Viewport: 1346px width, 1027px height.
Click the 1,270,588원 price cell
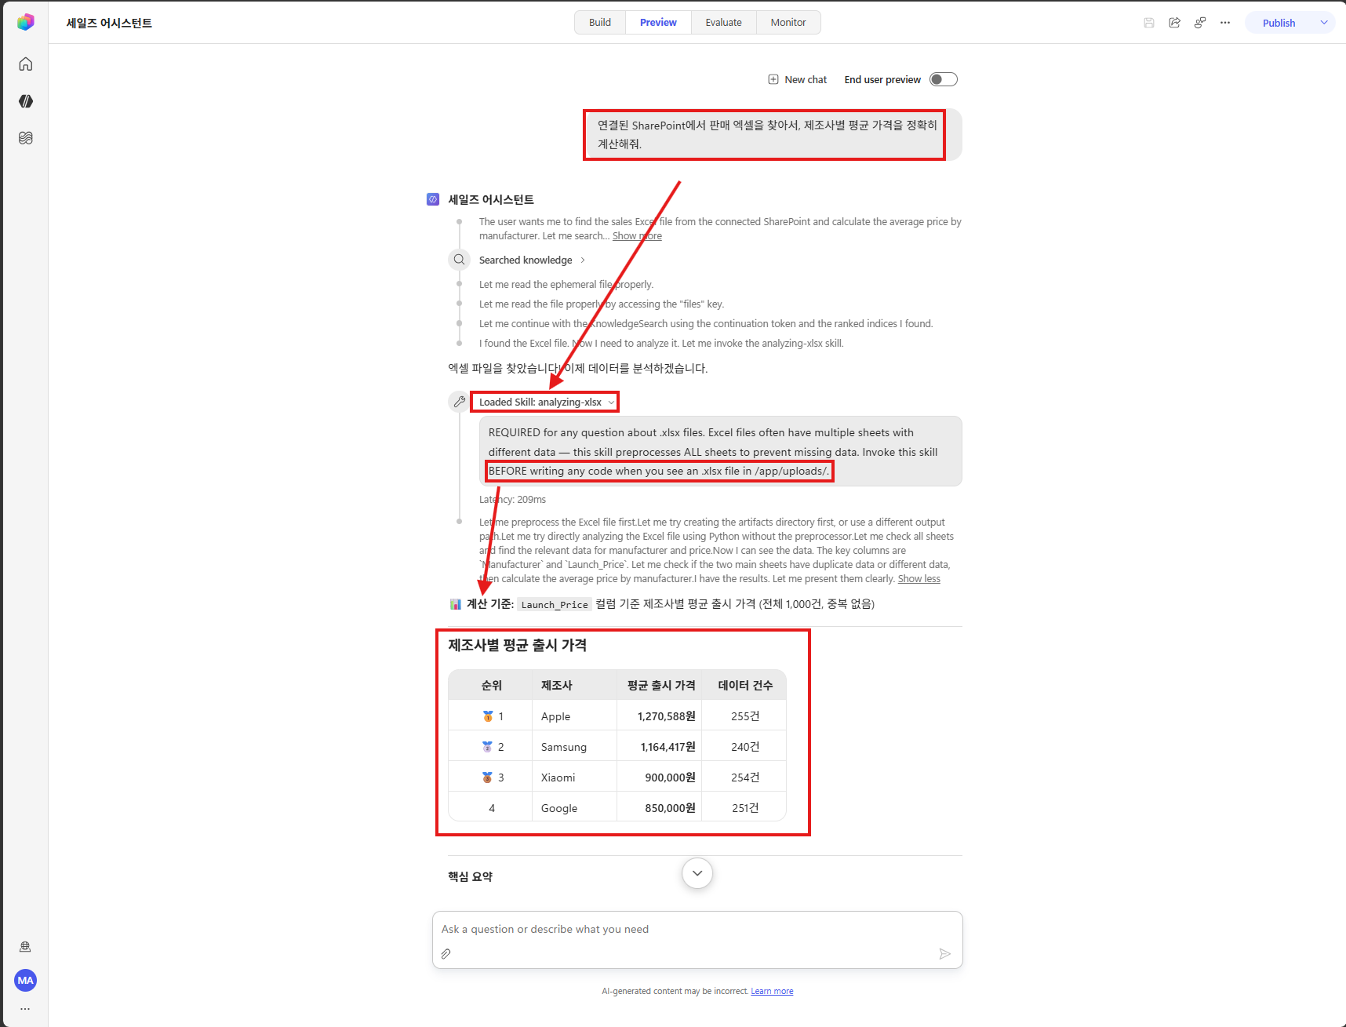tap(659, 716)
